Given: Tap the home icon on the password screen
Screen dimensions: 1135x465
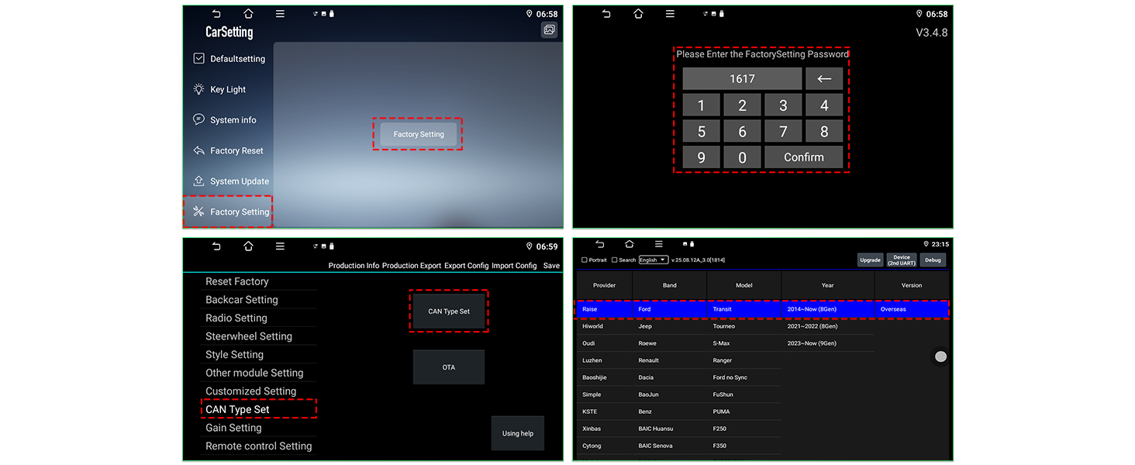Looking at the screenshot, I should (x=638, y=14).
